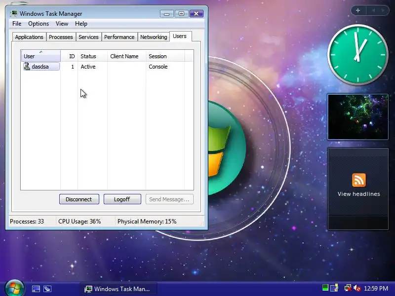The height and width of the screenshot is (296, 395).
Task: Click the Logoff button
Action: [122, 199]
